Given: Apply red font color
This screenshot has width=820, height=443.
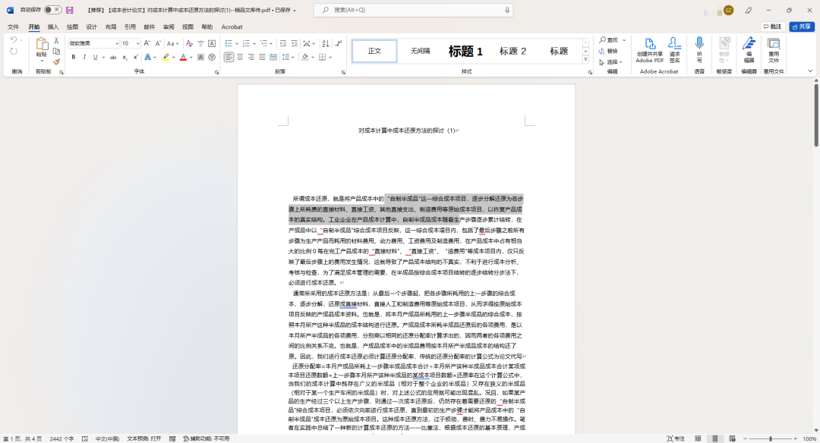Looking at the screenshot, I should (183, 57).
